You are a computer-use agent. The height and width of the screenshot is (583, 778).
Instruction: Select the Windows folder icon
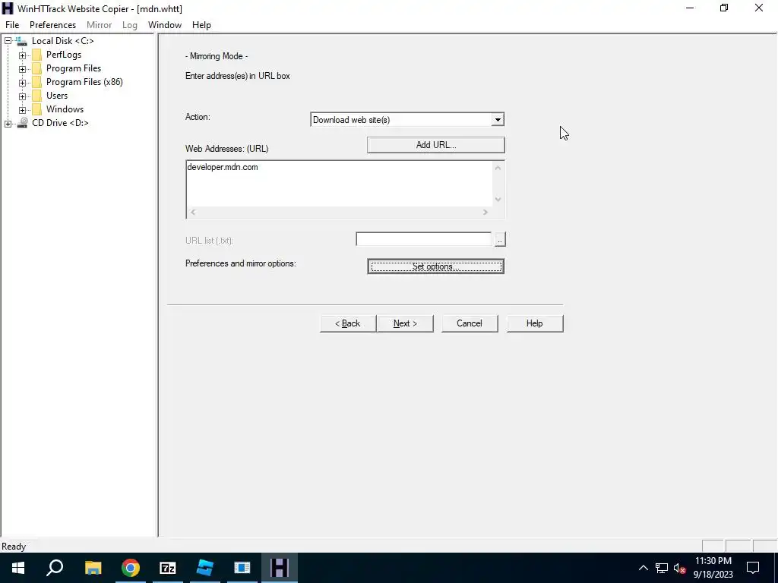(x=36, y=109)
